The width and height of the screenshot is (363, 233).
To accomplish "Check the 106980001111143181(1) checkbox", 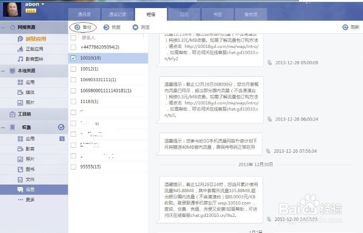I will tap(74, 91).
